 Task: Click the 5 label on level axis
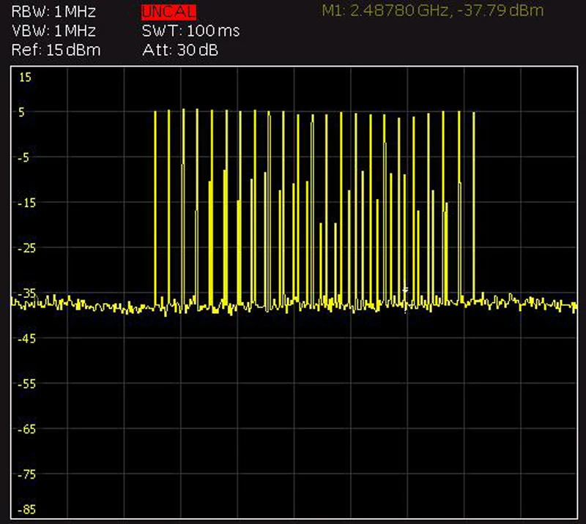tap(21, 112)
